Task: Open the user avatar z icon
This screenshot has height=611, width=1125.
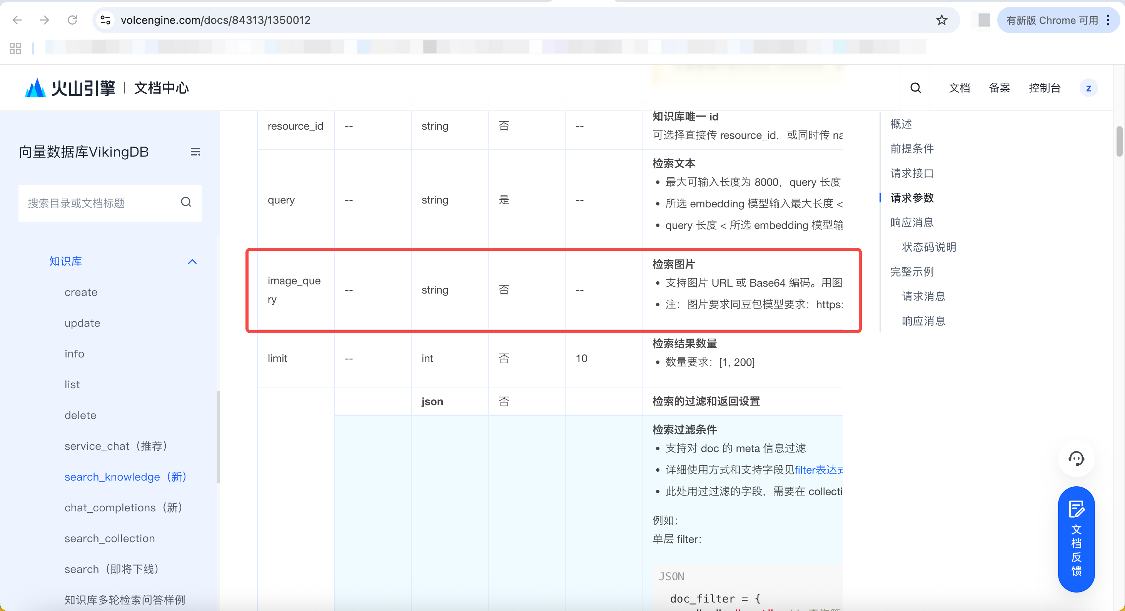Action: point(1088,88)
